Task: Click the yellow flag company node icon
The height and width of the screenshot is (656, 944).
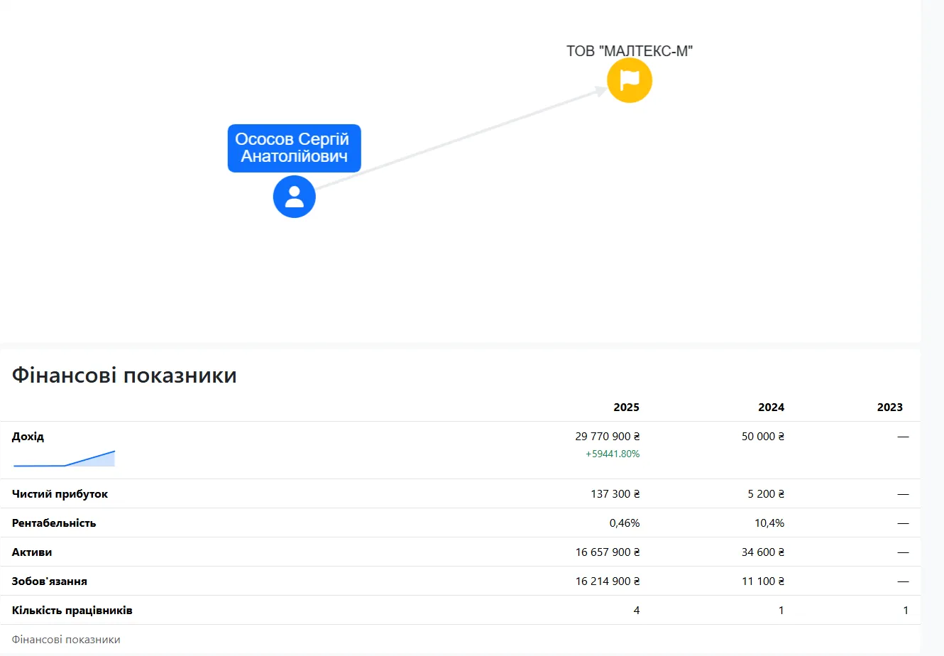Action: (630, 80)
